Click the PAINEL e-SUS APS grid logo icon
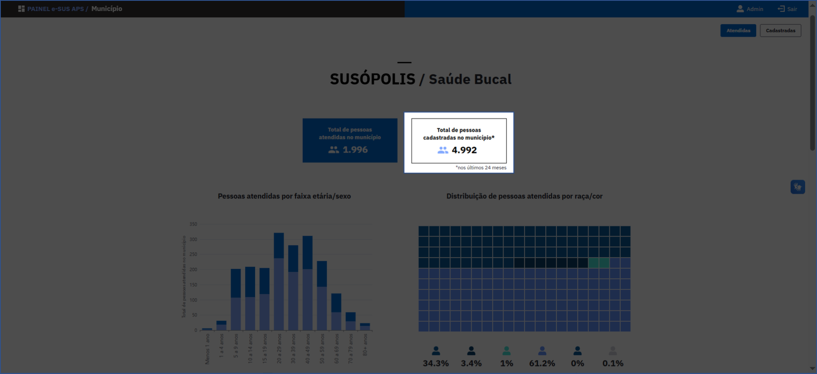817x374 pixels. tap(21, 8)
